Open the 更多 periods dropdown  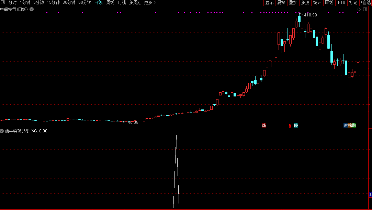[x=150, y=3]
